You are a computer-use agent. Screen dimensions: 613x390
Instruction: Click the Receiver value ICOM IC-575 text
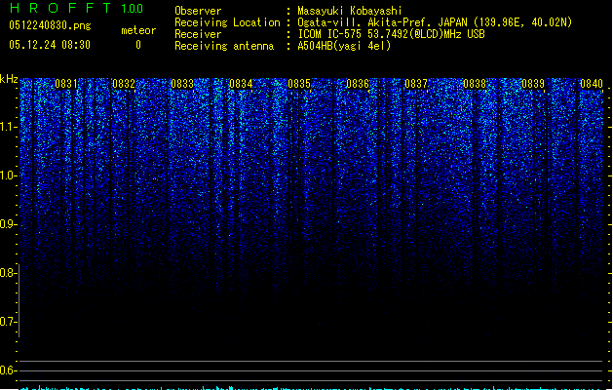[x=392, y=34]
